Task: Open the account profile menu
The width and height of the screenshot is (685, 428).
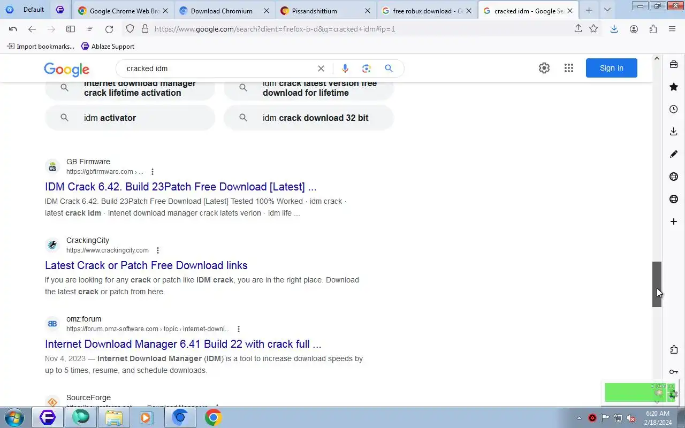Action: pyautogui.click(x=634, y=29)
